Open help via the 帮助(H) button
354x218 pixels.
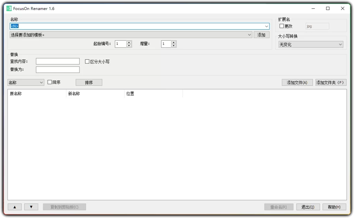point(334,207)
